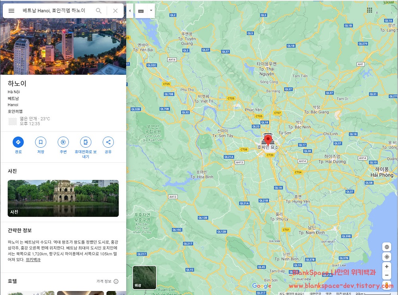Click the 호찌민 묘소 landmark label
The width and height of the screenshot is (398, 295).
268,147
